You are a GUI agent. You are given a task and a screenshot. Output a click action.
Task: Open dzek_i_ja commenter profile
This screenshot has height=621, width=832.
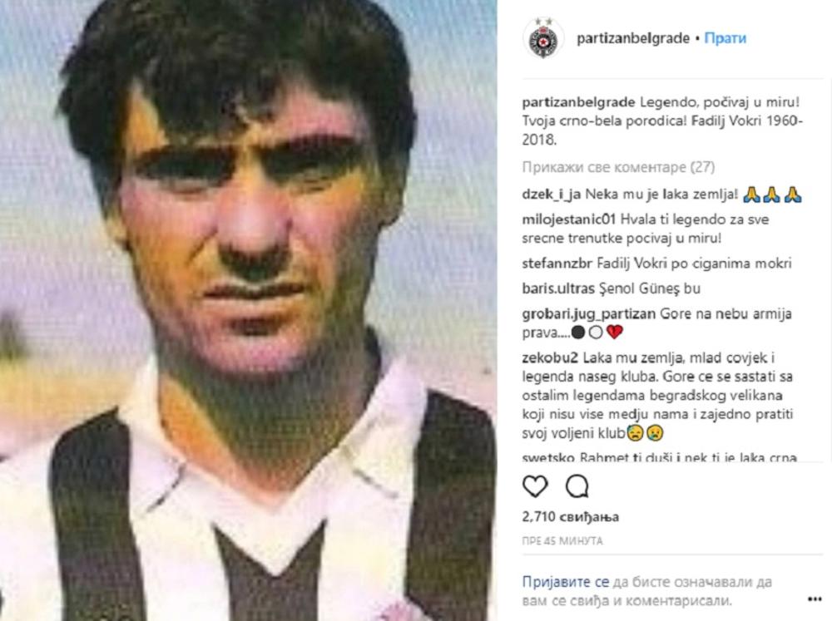click(x=551, y=195)
